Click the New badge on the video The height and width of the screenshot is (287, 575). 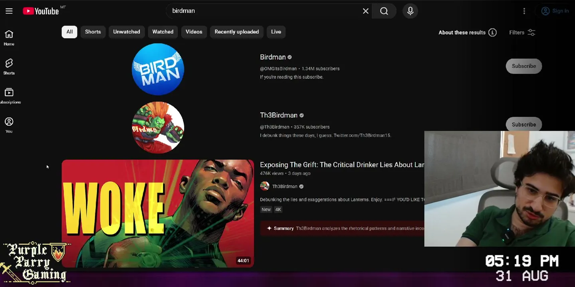pos(266,209)
